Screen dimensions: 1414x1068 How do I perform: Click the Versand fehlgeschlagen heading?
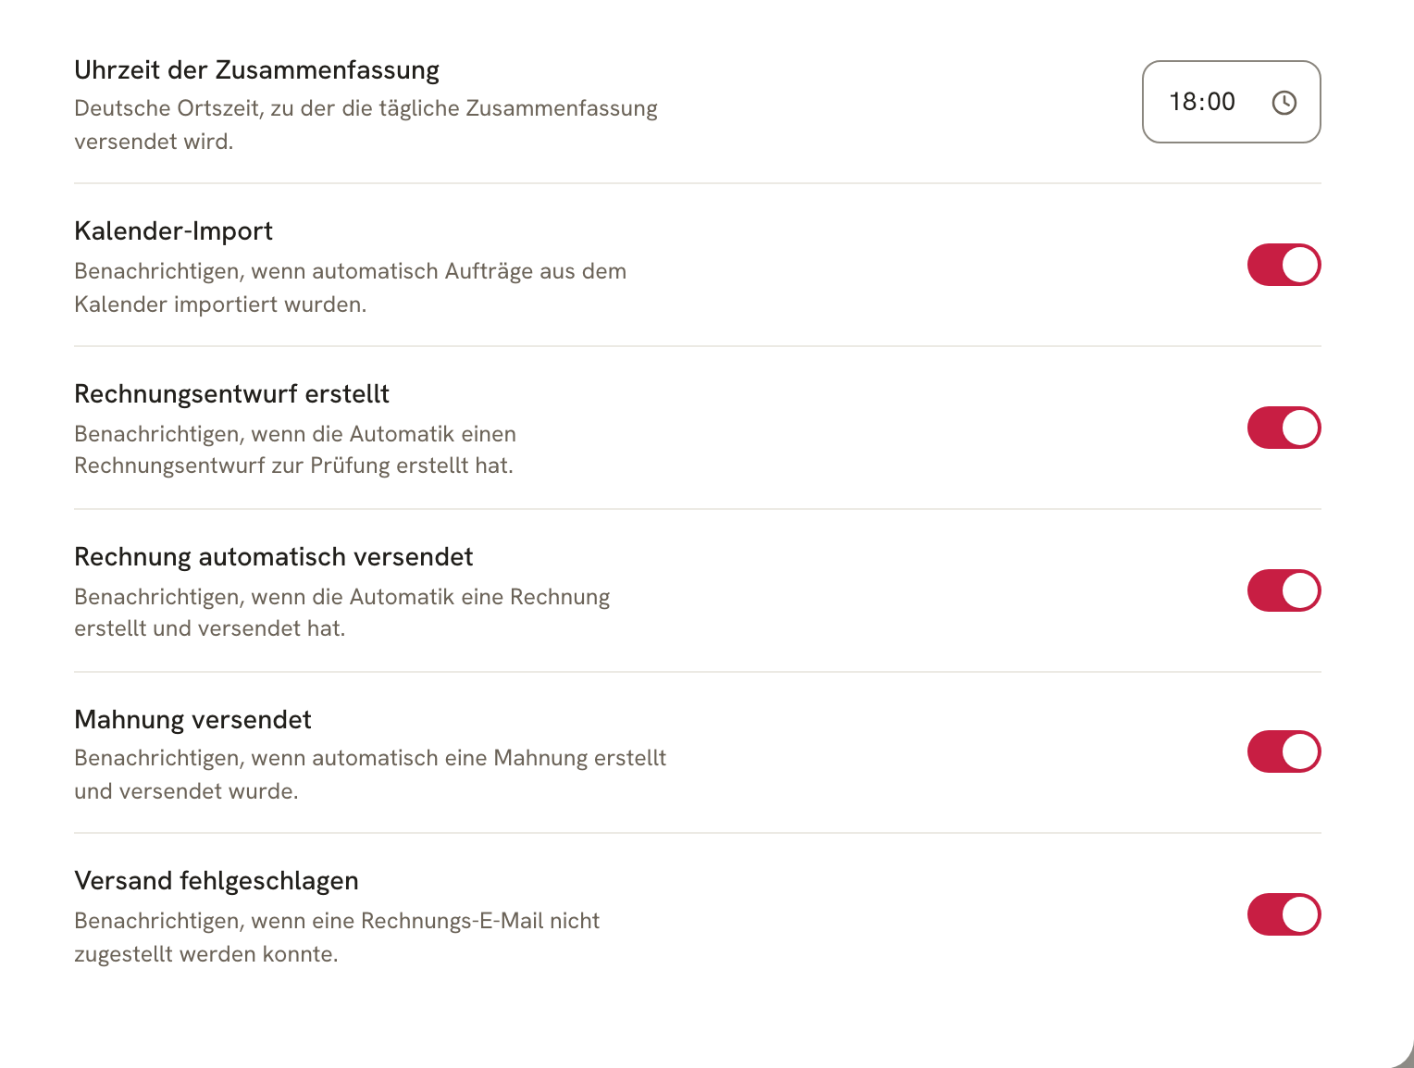pos(216,881)
